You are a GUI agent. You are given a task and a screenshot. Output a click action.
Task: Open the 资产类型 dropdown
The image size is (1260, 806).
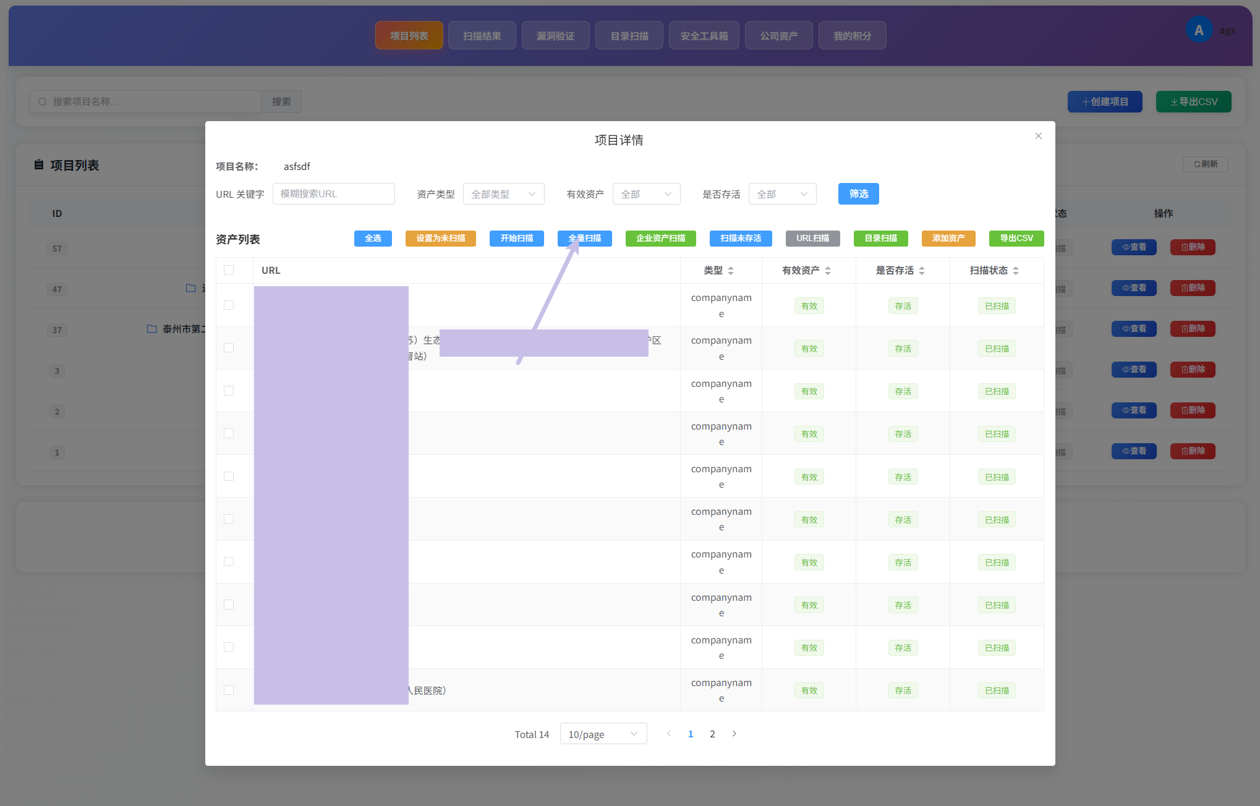coord(503,194)
